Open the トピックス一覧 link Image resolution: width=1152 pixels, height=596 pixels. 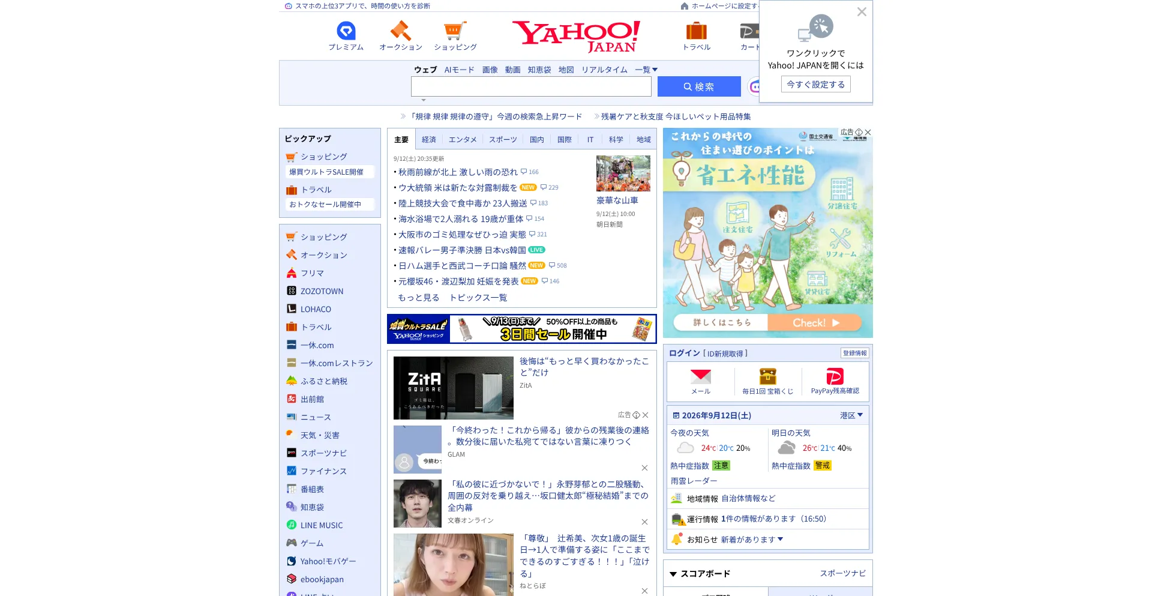tap(478, 298)
